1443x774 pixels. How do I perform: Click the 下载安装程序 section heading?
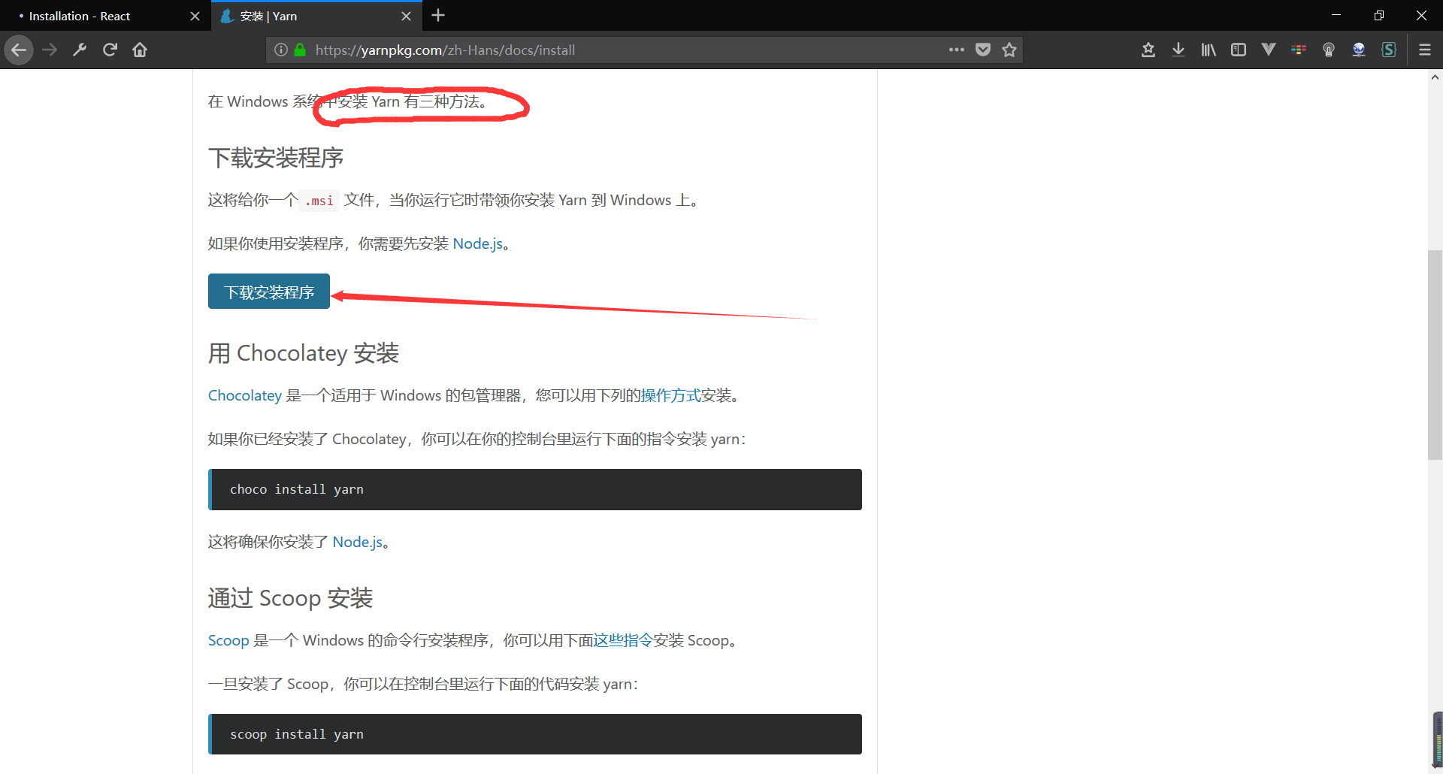pos(276,158)
